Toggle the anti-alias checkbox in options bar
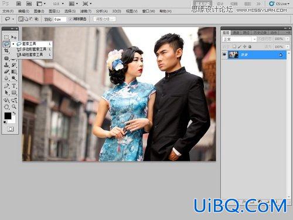 70,19
